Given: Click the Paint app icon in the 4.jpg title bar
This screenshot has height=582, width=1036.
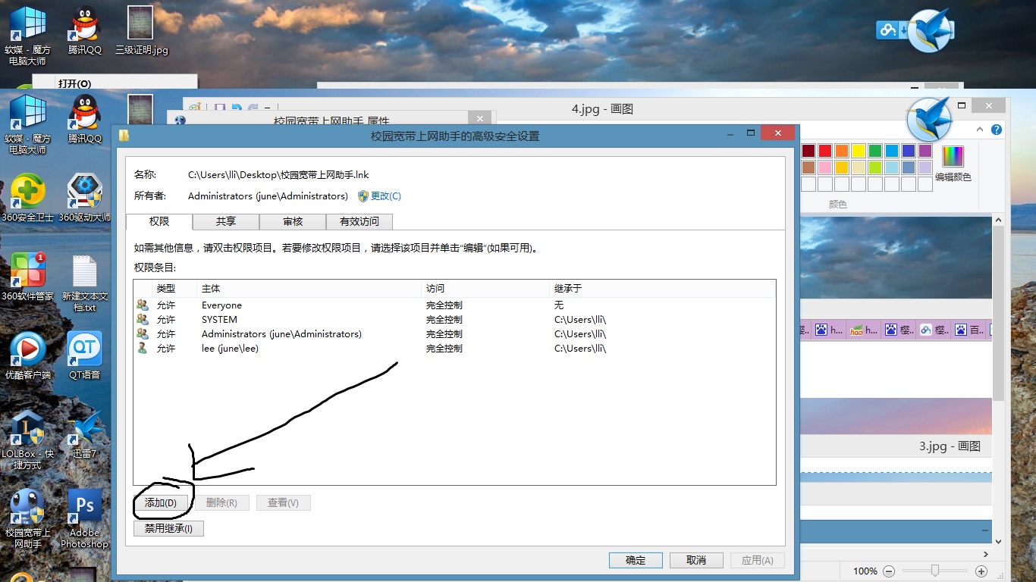Looking at the screenshot, I should (x=195, y=108).
